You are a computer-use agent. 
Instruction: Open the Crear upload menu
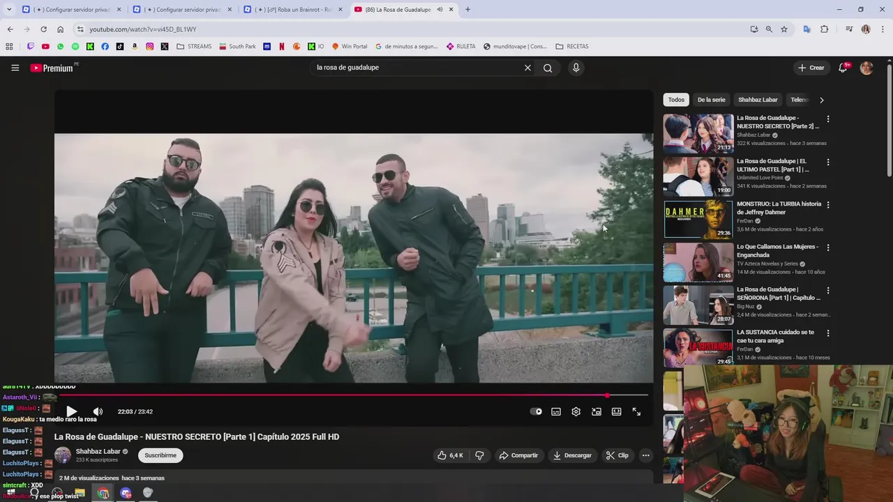(x=811, y=68)
